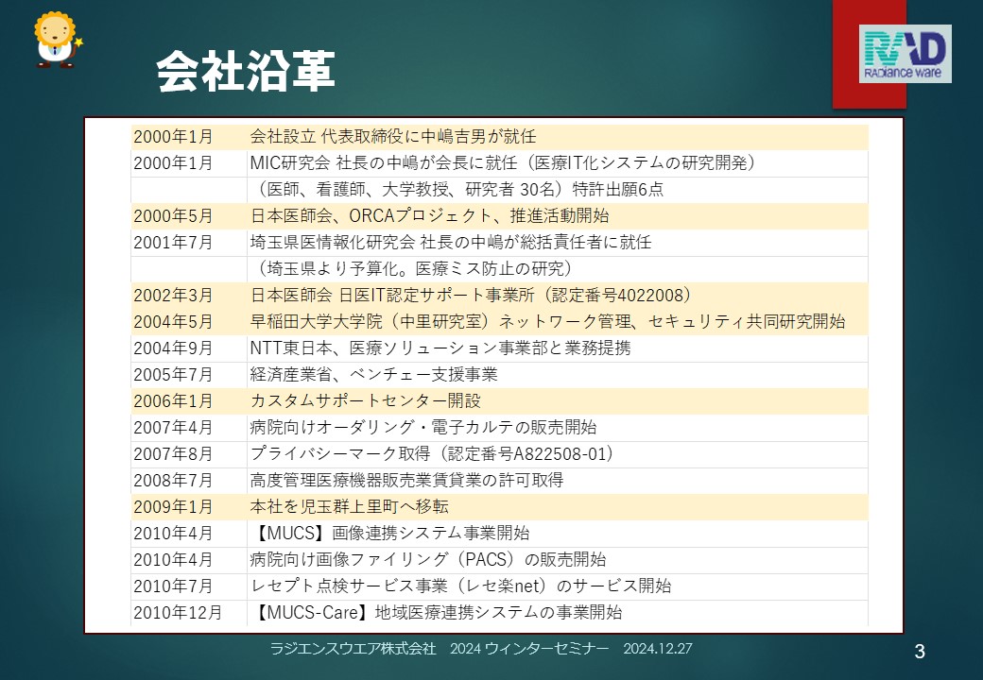The height and width of the screenshot is (680, 983).
Task: Click slide number 3
Action: pyautogui.click(x=920, y=652)
